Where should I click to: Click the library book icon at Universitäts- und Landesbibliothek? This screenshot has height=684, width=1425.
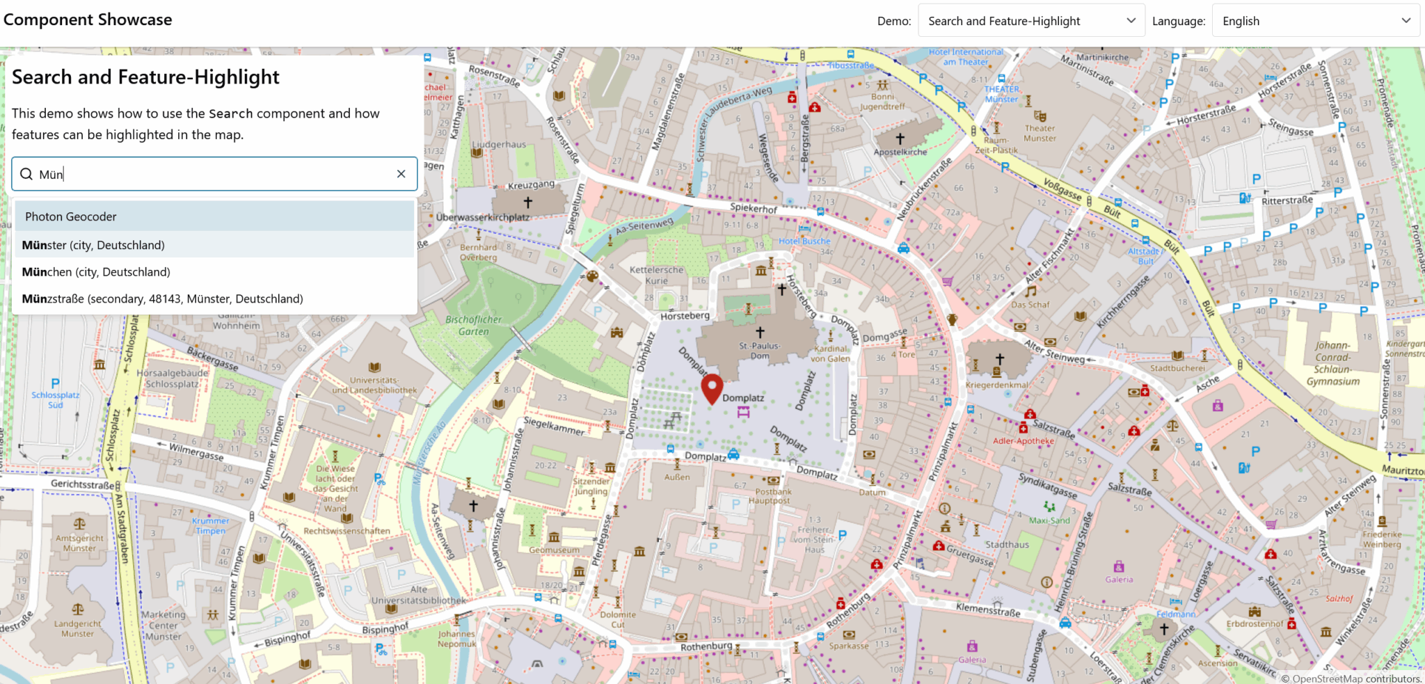[374, 367]
